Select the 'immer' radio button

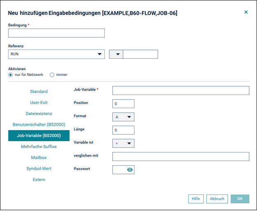(x=52, y=75)
